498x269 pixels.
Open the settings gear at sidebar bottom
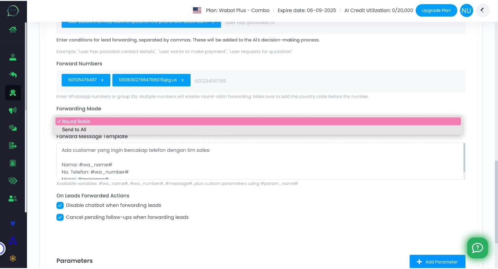tap(13, 258)
